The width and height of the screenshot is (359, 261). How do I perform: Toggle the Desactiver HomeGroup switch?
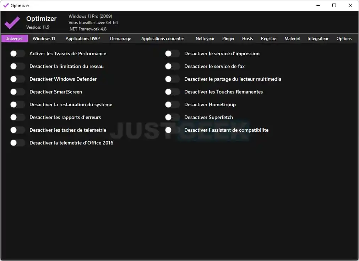pos(173,104)
